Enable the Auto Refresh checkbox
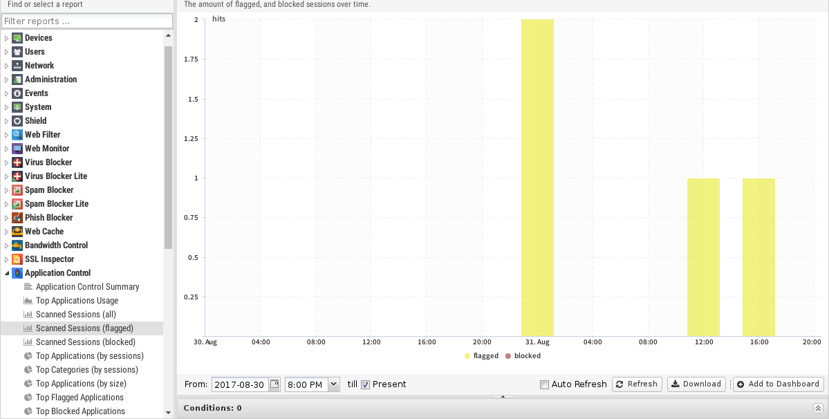Viewport: 829px width, 419px height. tap(544, 384)
